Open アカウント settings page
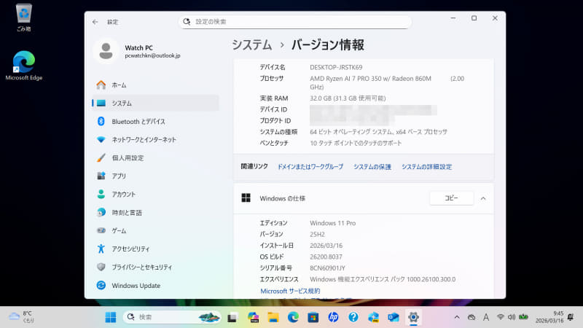 tap(155, 195)
